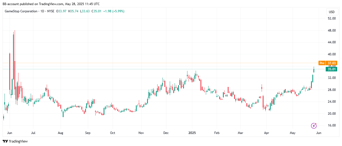Open the USD currency selector
Image resolution: width=342 pixels, height=146 pixels.
pos(332,12)
